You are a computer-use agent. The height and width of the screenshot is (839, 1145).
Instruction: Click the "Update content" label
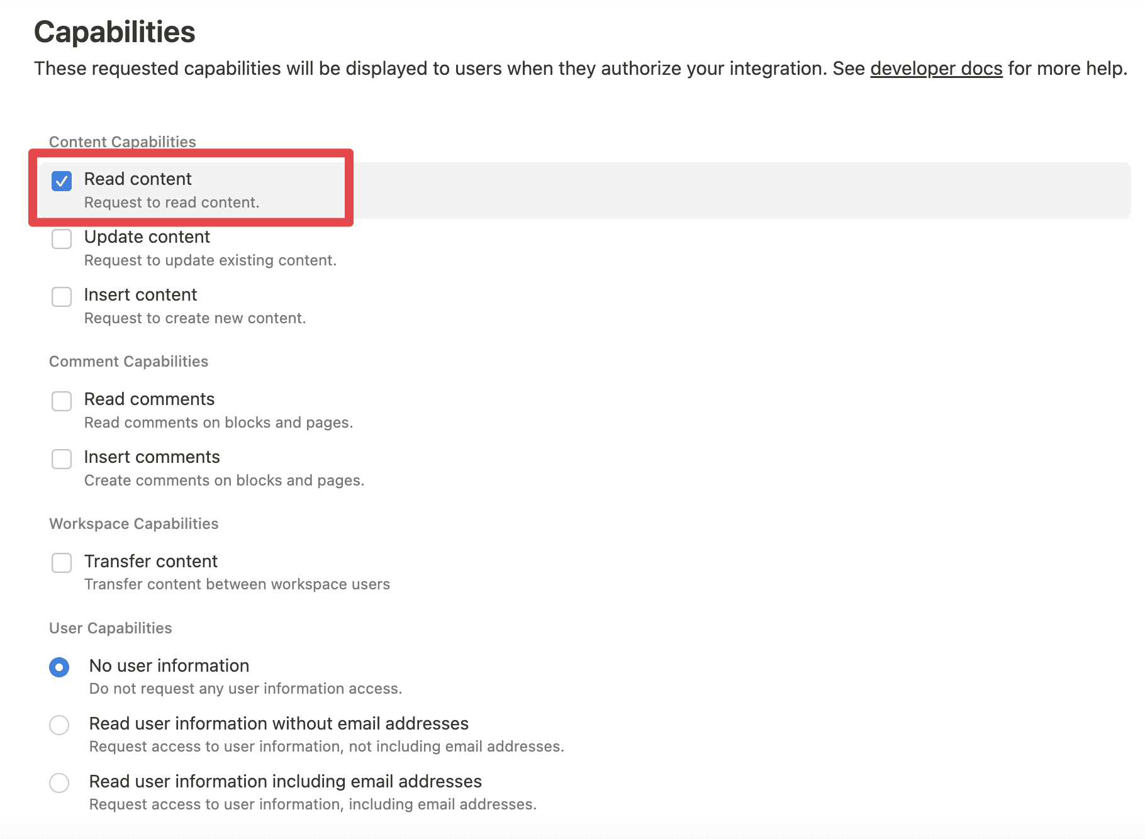[x=147, y=237]
